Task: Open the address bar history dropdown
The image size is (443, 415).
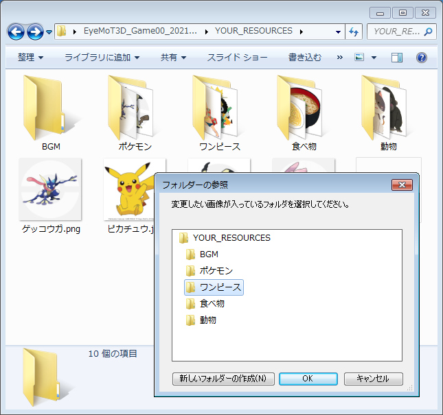Action: pos(338,32)
